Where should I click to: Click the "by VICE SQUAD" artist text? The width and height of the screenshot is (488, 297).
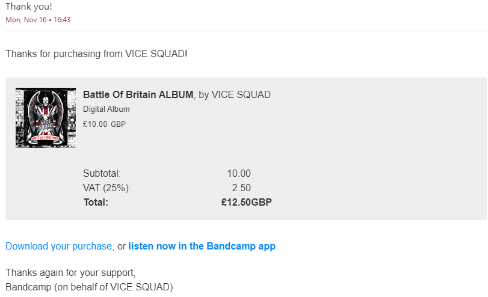pyautogui.click(x=235, y=94)
